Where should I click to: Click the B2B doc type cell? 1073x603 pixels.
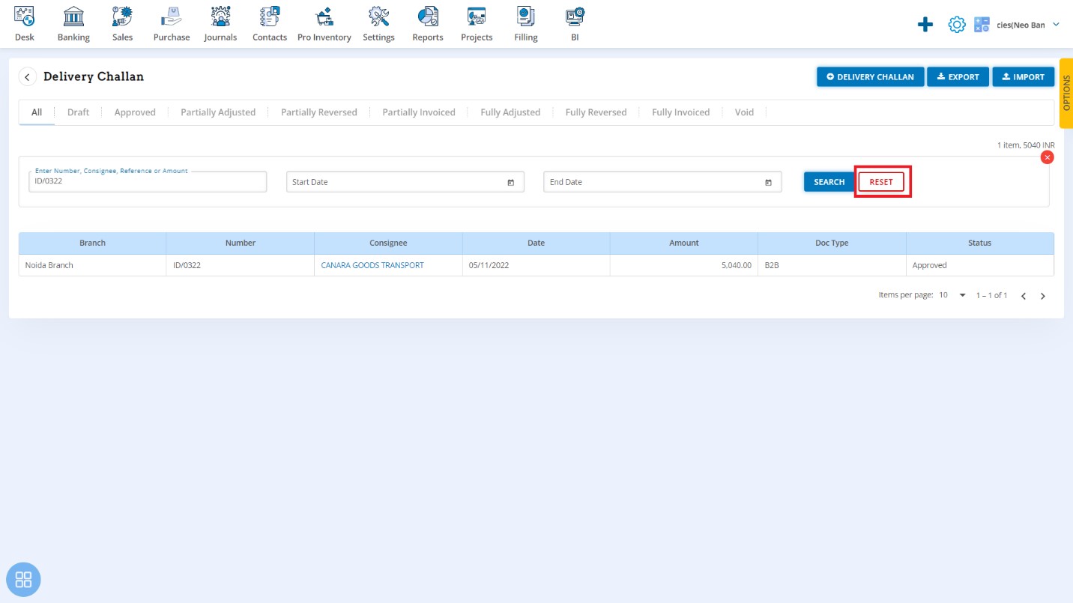click(832, 265)
